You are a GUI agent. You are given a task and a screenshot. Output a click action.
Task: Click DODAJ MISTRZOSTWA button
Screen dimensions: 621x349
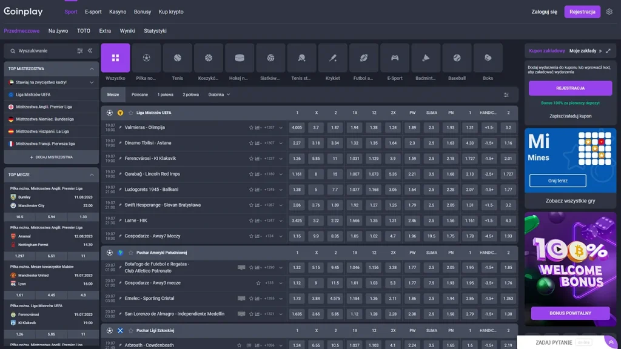(x=52, y=157)
